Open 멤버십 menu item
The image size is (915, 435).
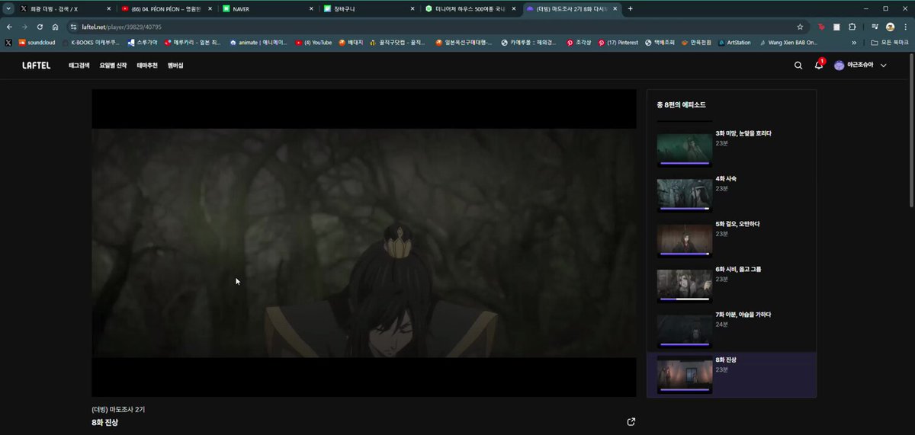point(175,66)
